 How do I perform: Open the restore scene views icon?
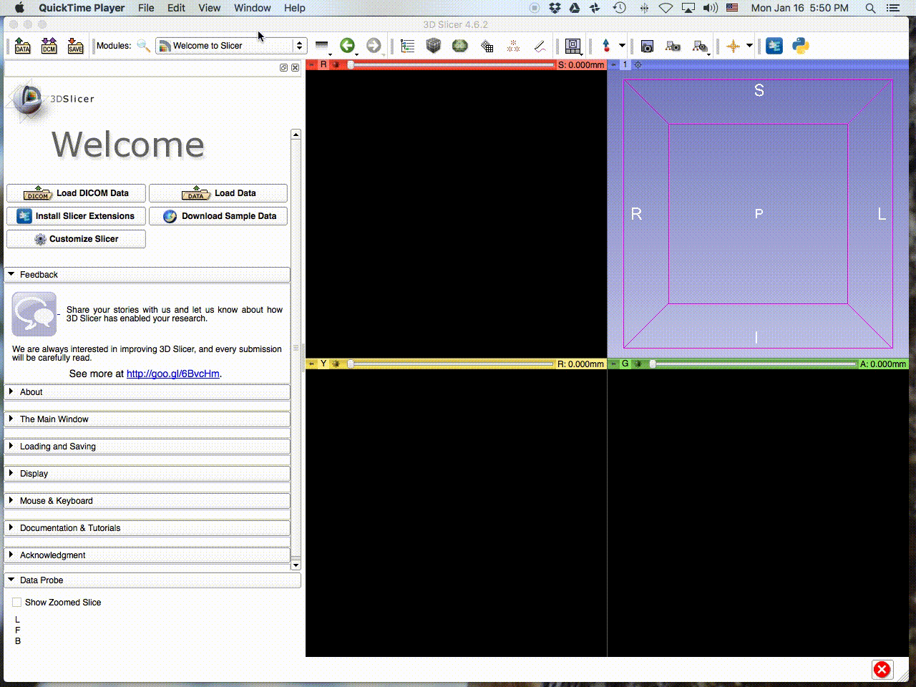tap(700, 46)
